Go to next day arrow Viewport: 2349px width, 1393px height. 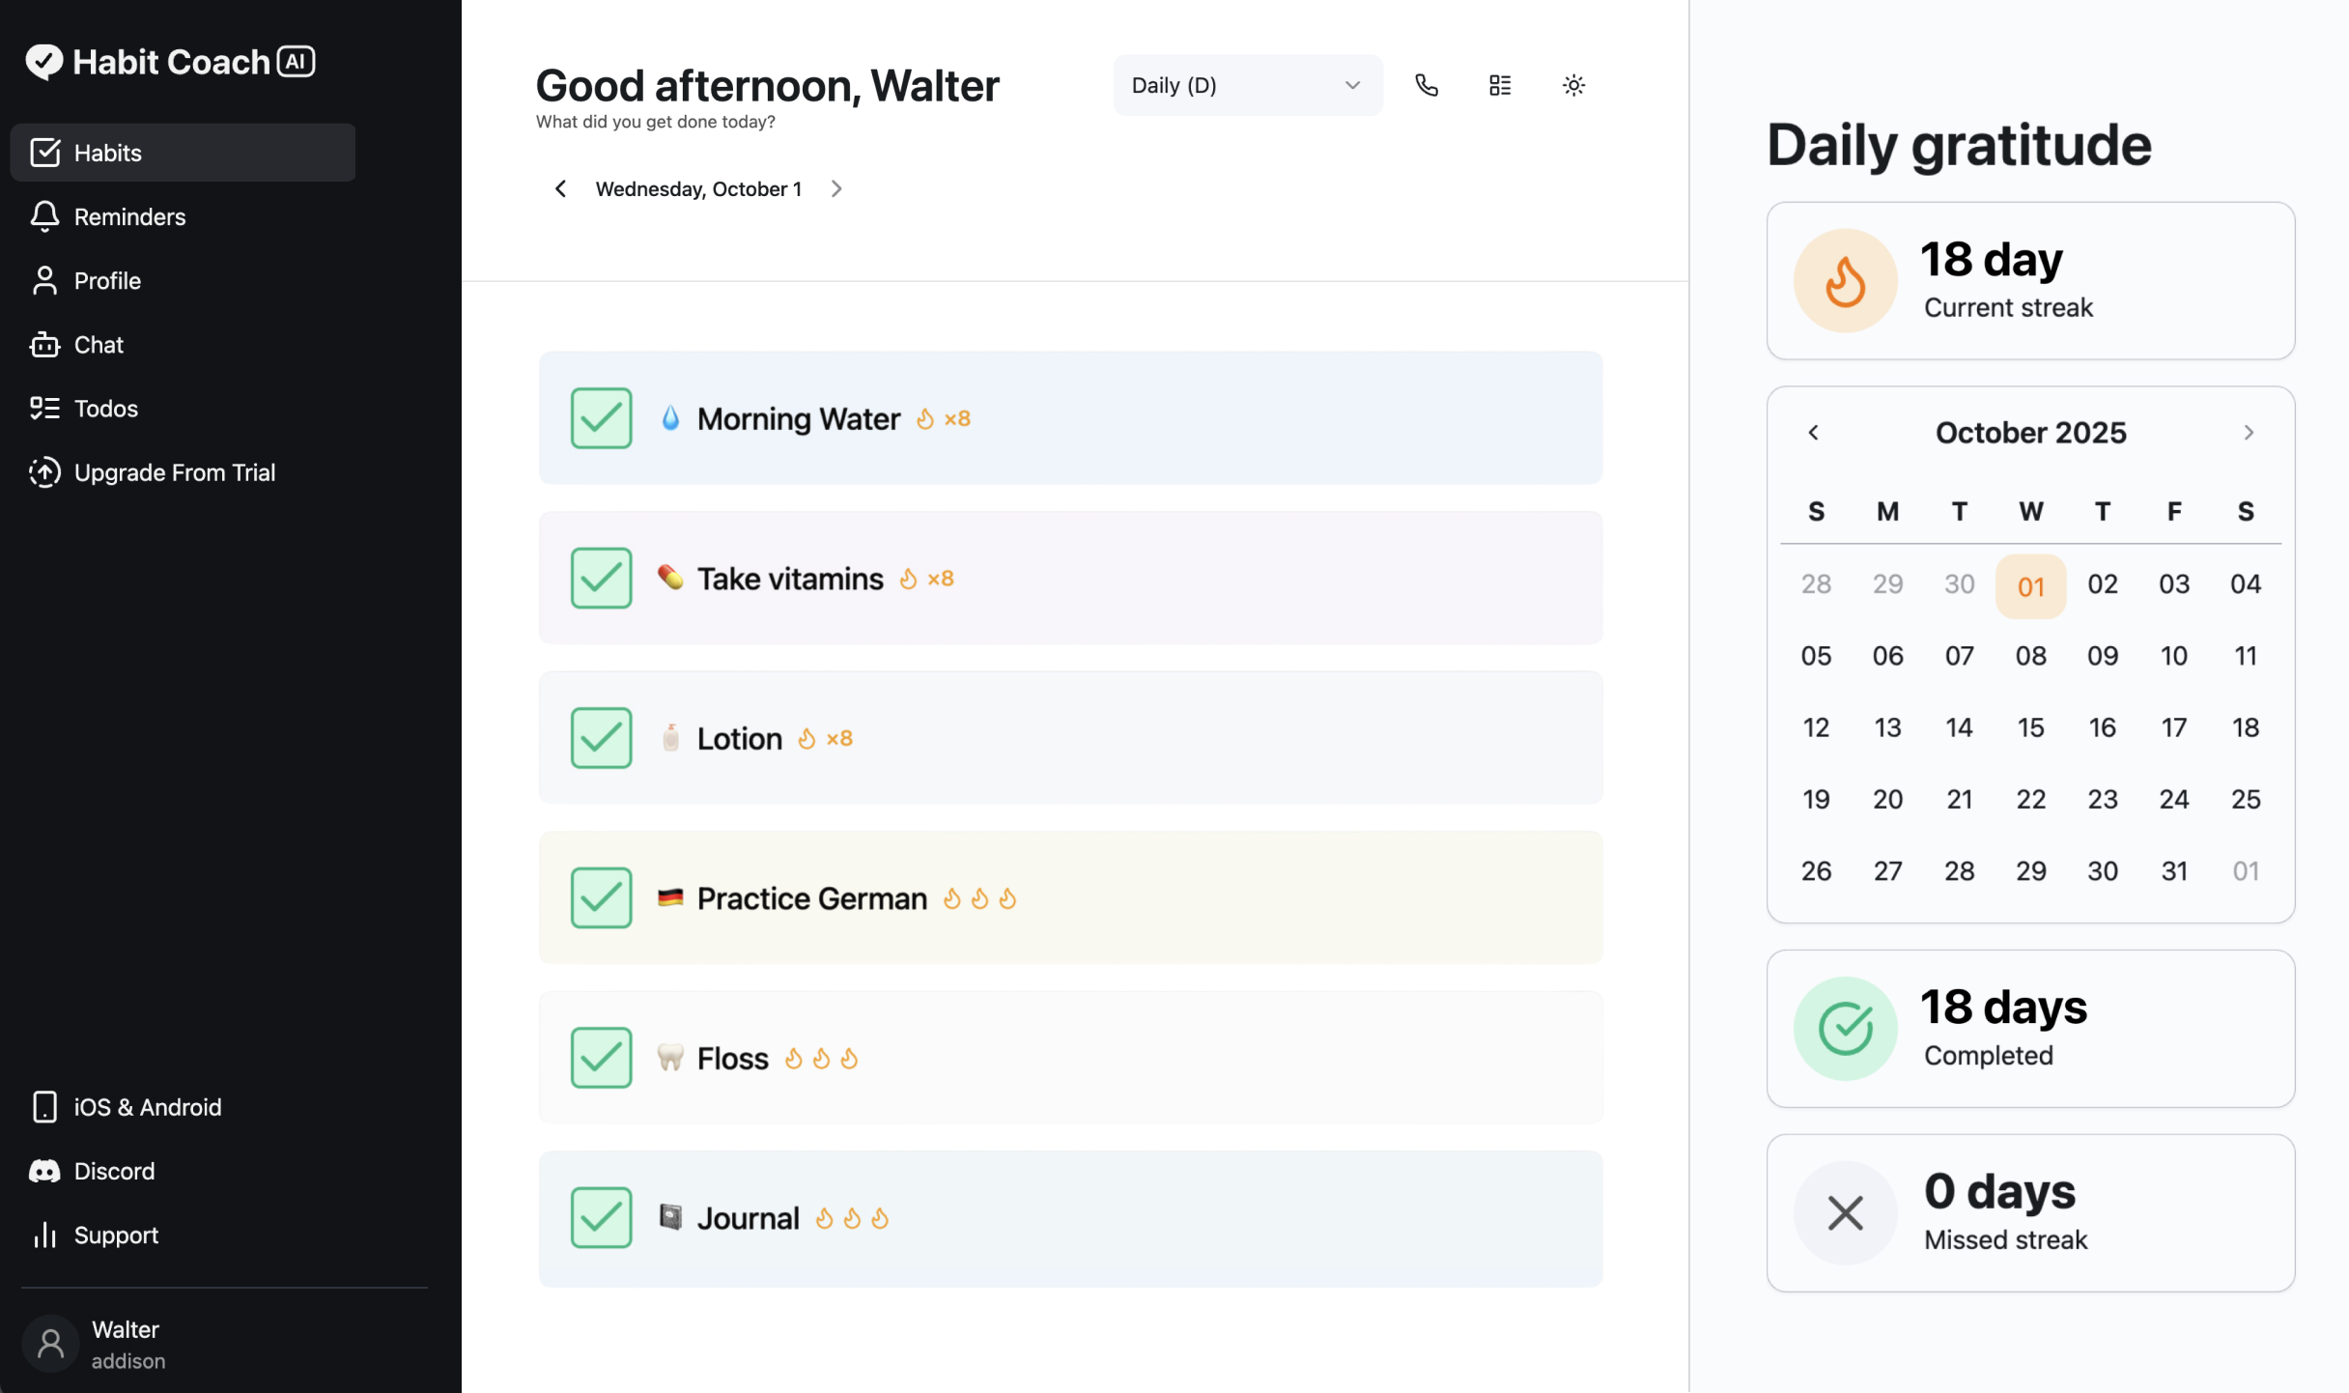tap(836, 189)
